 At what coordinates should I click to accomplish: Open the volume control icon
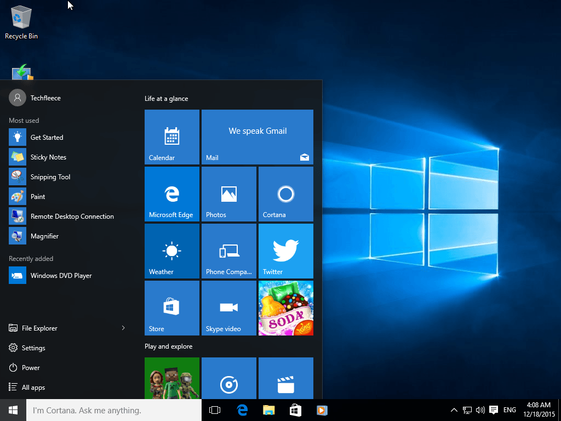coord(480,410)
